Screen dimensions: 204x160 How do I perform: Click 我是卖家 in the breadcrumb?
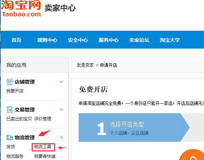[x=85, y=65]
